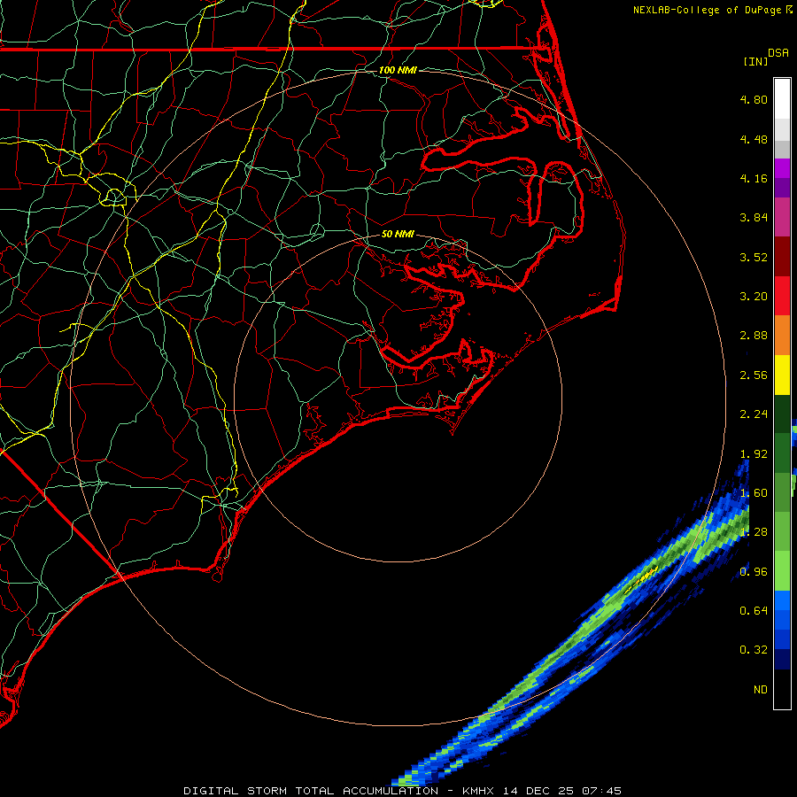Click the 0.32 legend value
This screenshot has height=797, width=797.
point(754,650)
